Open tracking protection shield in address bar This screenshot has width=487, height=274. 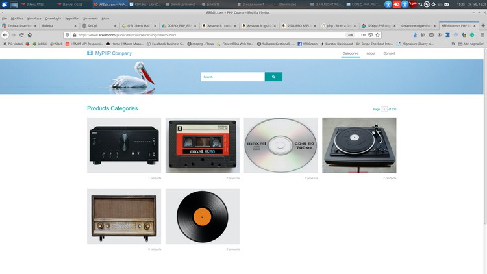pyautogui.click(x=67, y=35)
